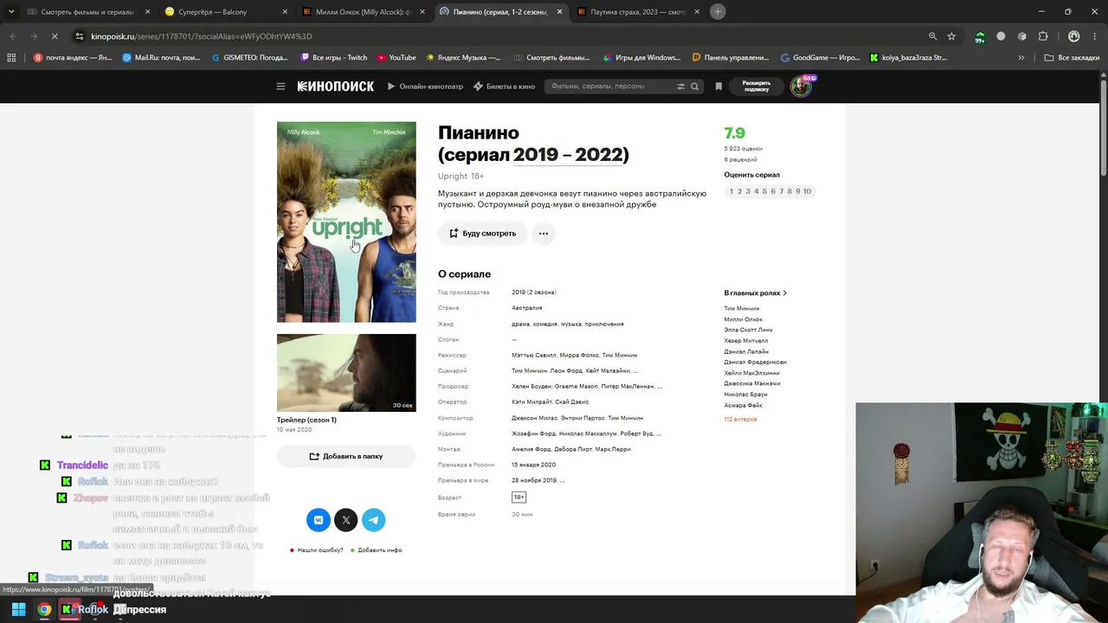Reload or stop loading the page
The image size is (1108, 623).
pos(54,36)
